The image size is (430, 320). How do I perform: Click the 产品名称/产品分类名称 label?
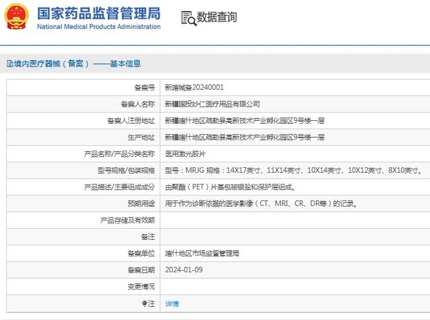120,154
